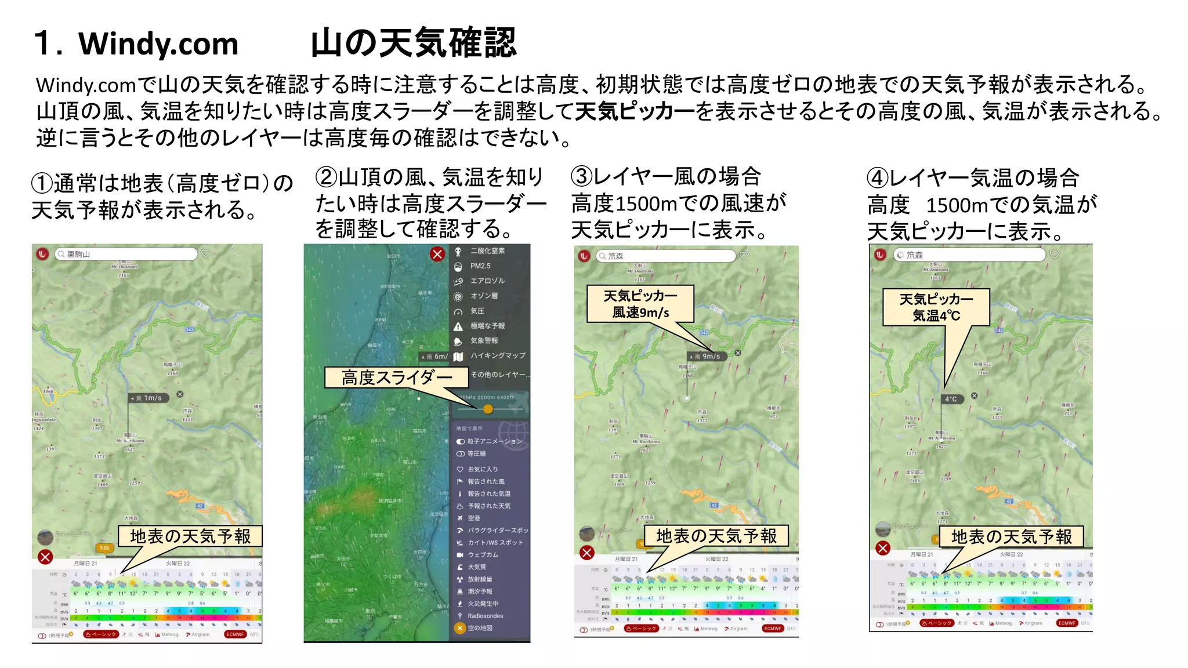Click the 6m/s wind picker label

pos(434,357)
